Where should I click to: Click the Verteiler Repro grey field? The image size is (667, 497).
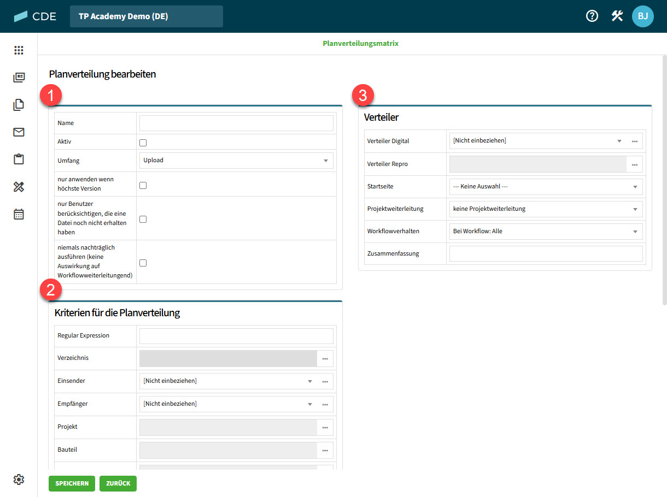pos(538,164)
